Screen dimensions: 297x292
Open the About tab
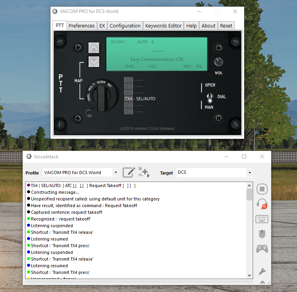[208, 26]
